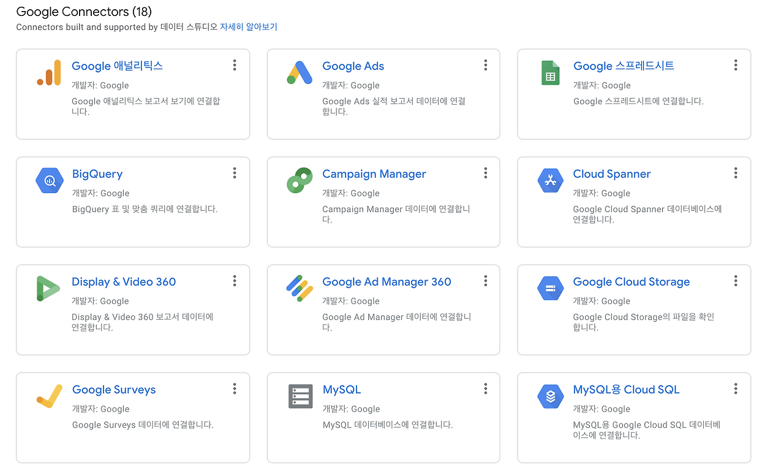Click 'Google 스프레드시트에 연결합니다.' description
The height and width of the screenshot is (473, 784).
pos(638,101)
